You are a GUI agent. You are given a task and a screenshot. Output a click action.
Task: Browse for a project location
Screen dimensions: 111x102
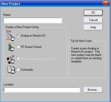[93, 90]
